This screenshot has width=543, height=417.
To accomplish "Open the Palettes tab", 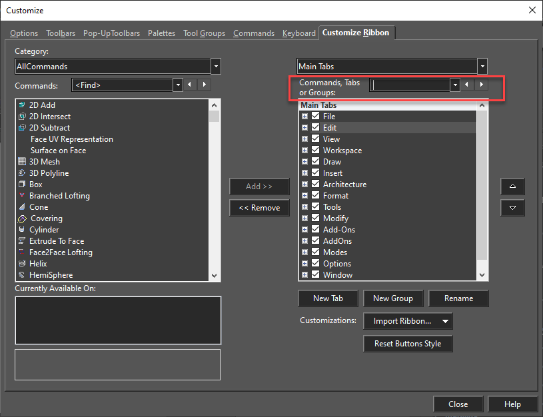I will click(x=161, y=33).
